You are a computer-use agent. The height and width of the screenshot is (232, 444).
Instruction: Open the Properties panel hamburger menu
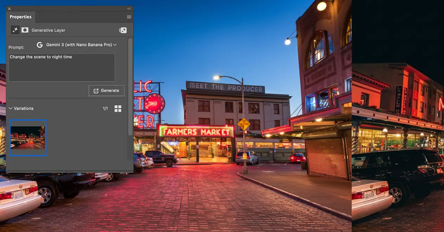129,17
